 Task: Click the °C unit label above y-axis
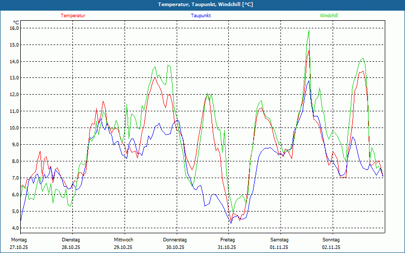click(x=16, y=22)
